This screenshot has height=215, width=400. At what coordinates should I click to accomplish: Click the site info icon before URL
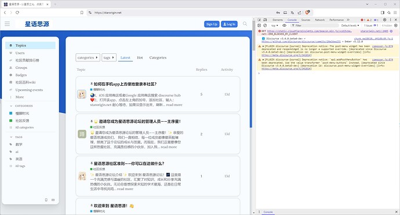click(x=90, y=13)
